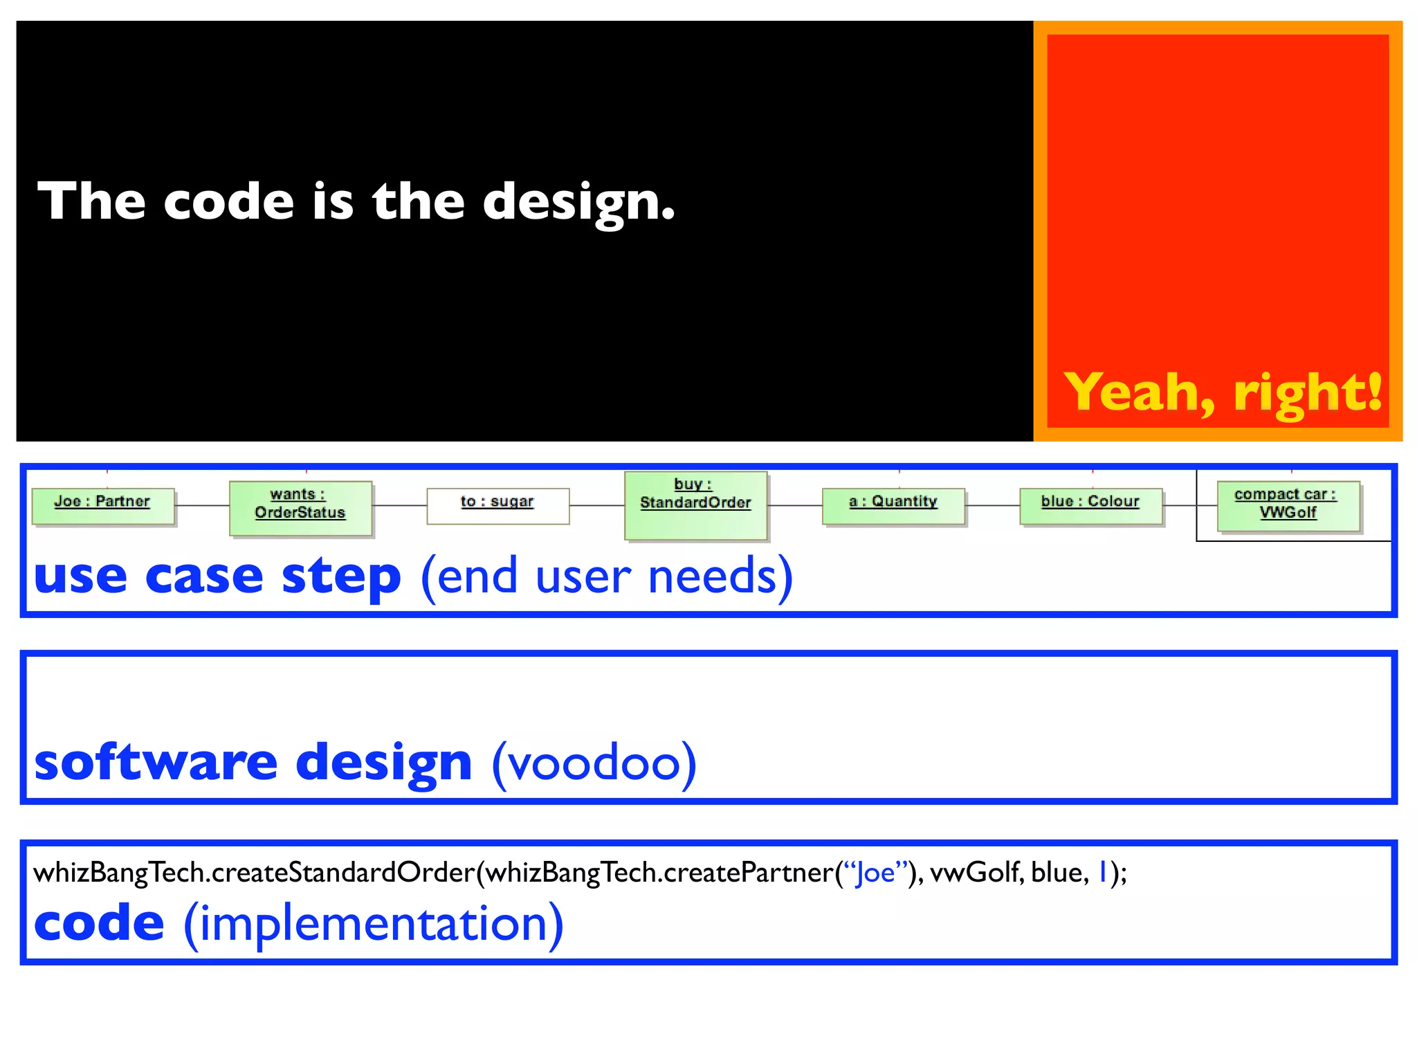This screenshot has height=1063, width=1417.
Task: Select the 'blue : Colour' box
Action: pyautogui.click(x=1090, y=507)
